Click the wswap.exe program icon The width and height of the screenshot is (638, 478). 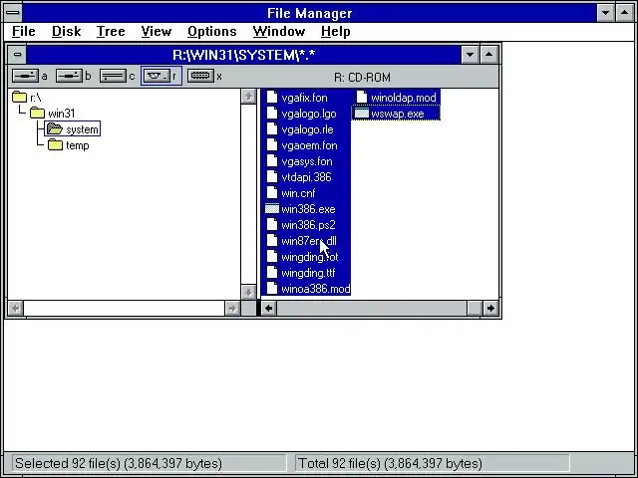pyautogui.click(x=361, y=114)
